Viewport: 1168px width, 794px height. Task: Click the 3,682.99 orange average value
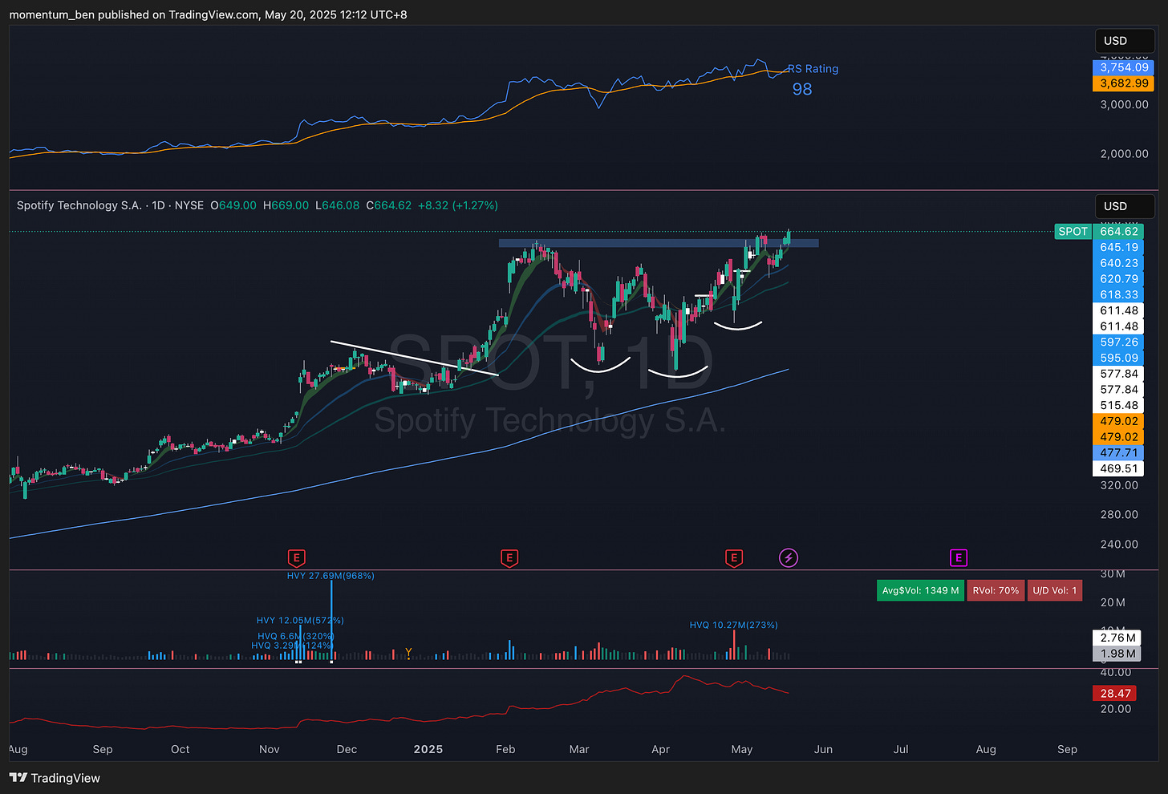(1124, 83)
